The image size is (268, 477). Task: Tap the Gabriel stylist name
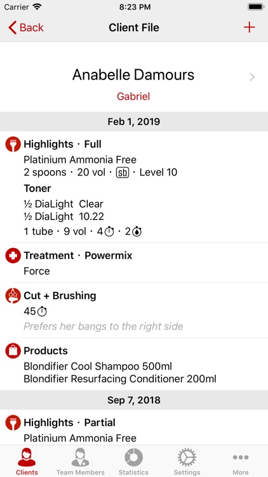(133, 97)
